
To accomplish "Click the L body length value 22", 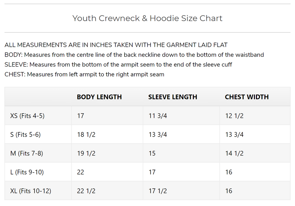I will pos(81,172).
